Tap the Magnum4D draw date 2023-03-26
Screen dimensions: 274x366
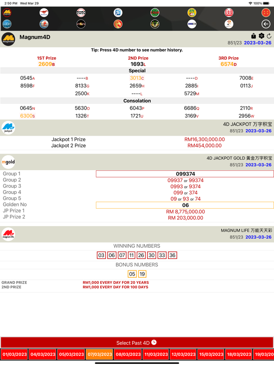point(258,43)
